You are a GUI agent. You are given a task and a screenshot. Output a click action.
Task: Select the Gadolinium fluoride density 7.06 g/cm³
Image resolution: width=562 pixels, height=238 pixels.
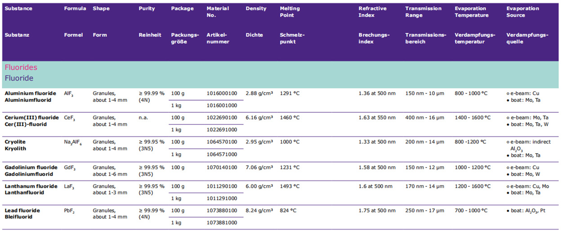[259, 167]
